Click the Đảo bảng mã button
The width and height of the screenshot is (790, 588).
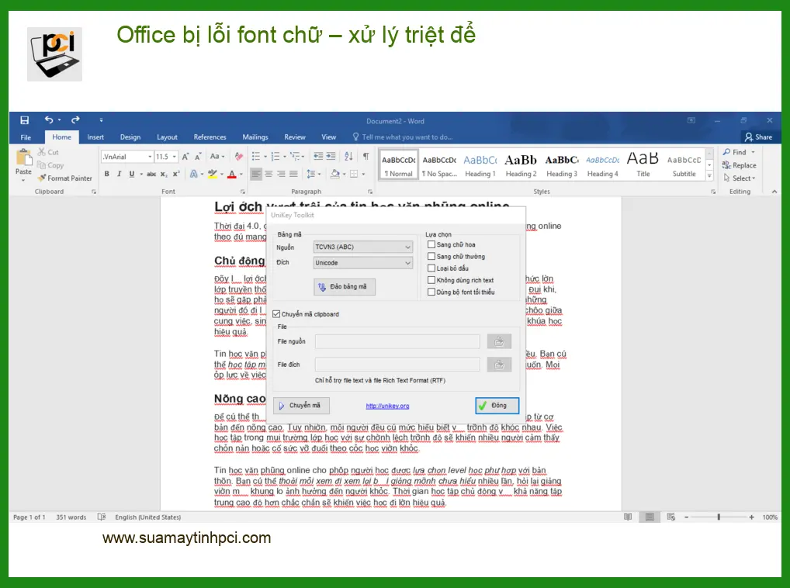(344, 286)
